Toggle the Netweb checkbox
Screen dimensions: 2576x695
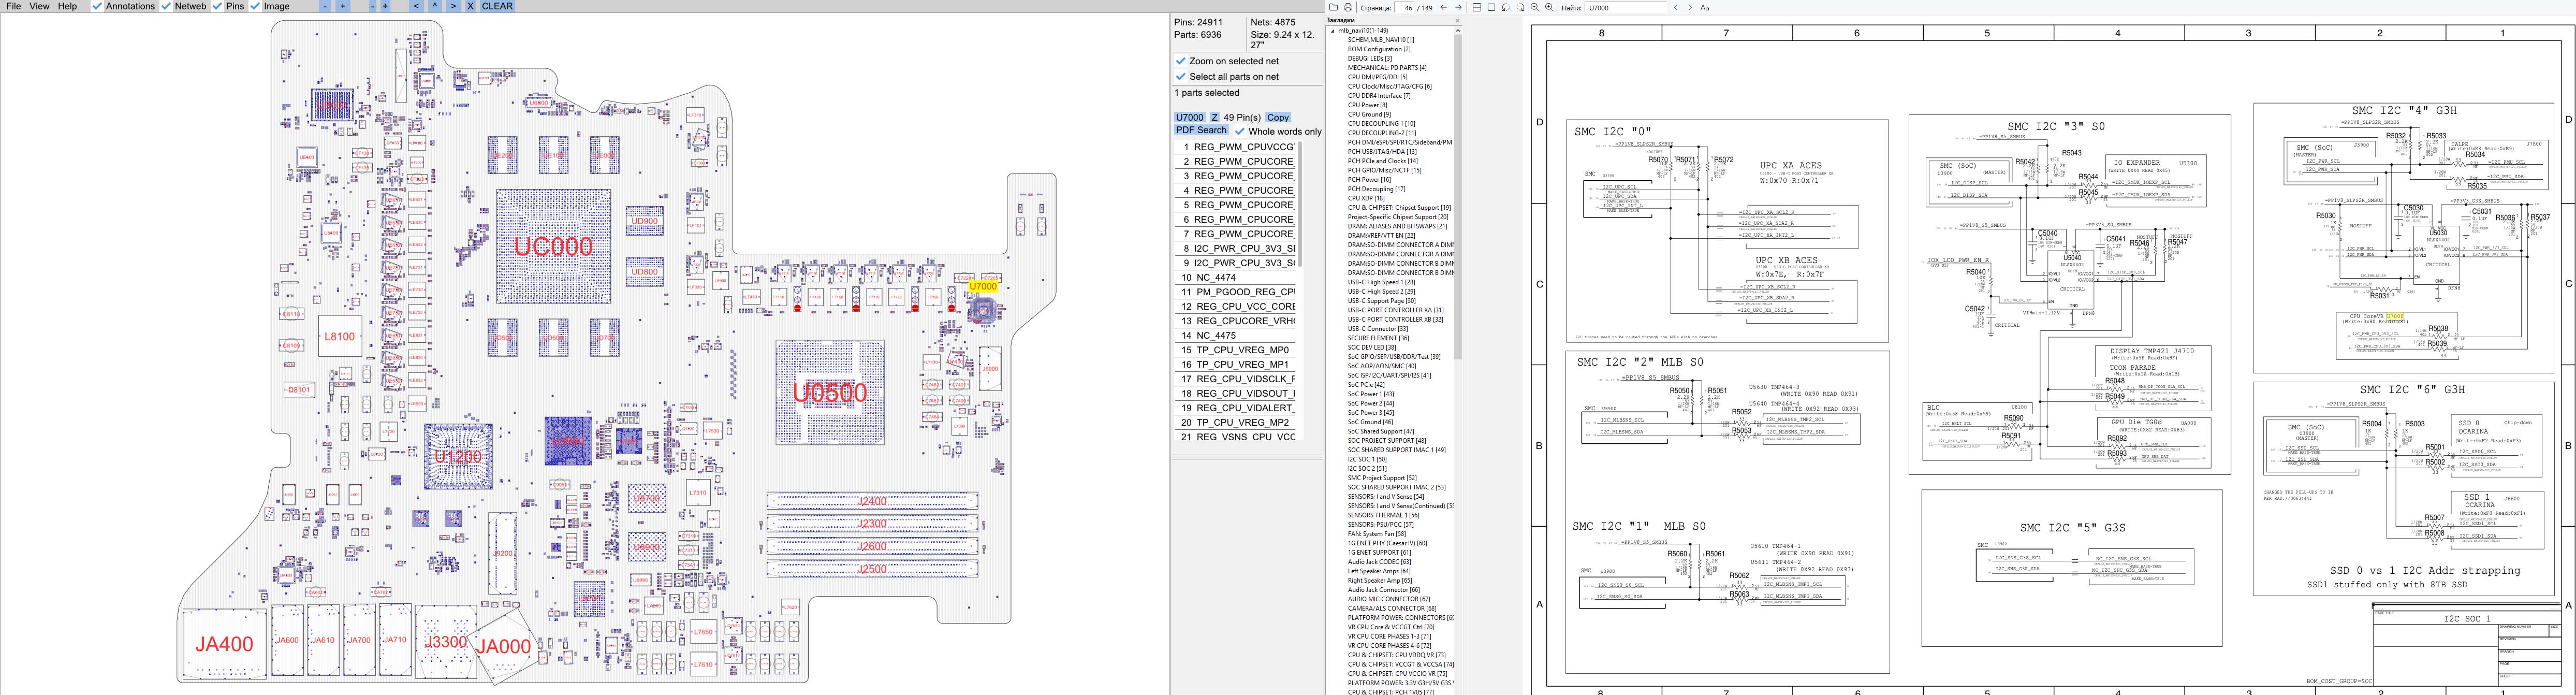166,6
